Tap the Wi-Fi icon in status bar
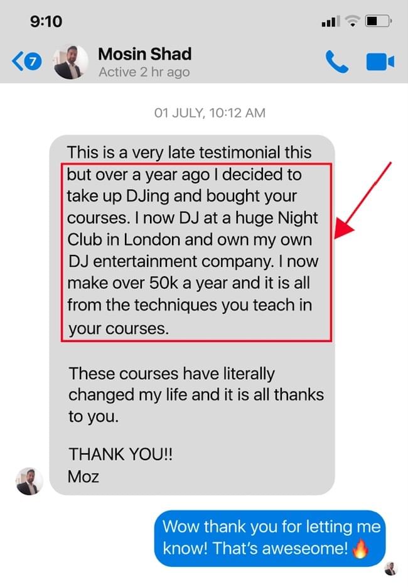 click(352, 21)
